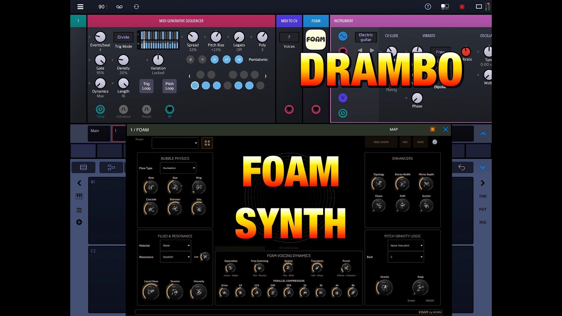The height and width of the screenshot is (316, 562).
Task: Open the piano keyboard icon in sidebar
Action: pos(79,196)
